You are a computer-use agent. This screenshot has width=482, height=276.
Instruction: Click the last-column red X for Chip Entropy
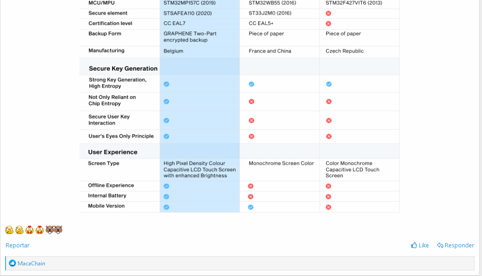(x=328, y=102)
